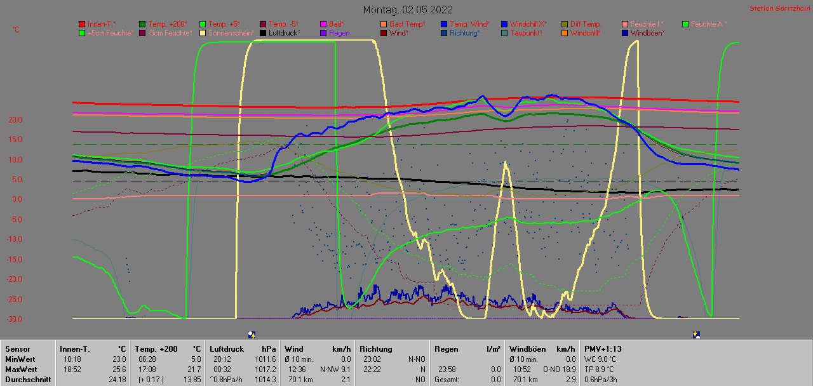
Task: Click the '-5cm Feuchte*' legend label
Action: click(170, 33)
